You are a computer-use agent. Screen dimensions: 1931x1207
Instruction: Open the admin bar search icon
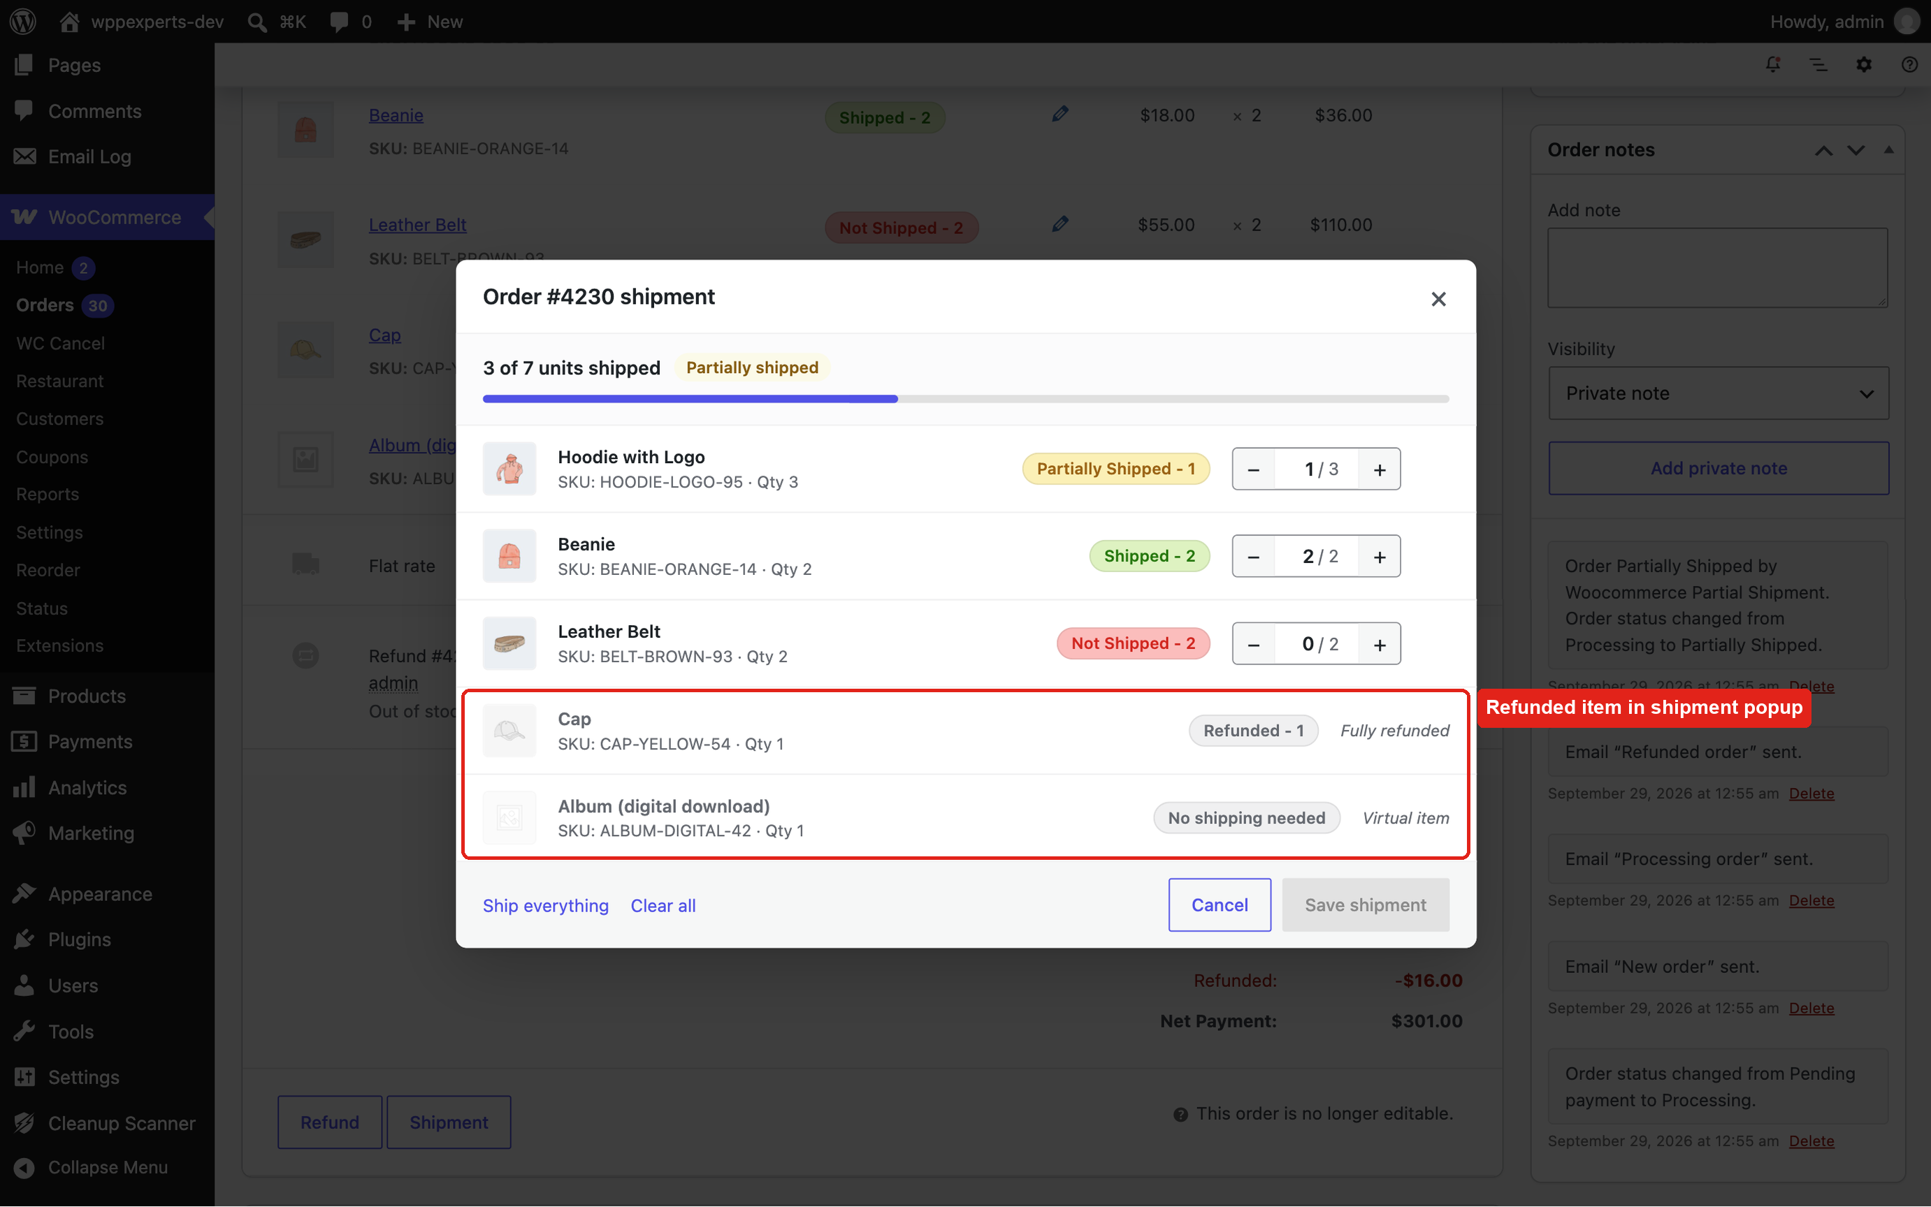[257, 22]
